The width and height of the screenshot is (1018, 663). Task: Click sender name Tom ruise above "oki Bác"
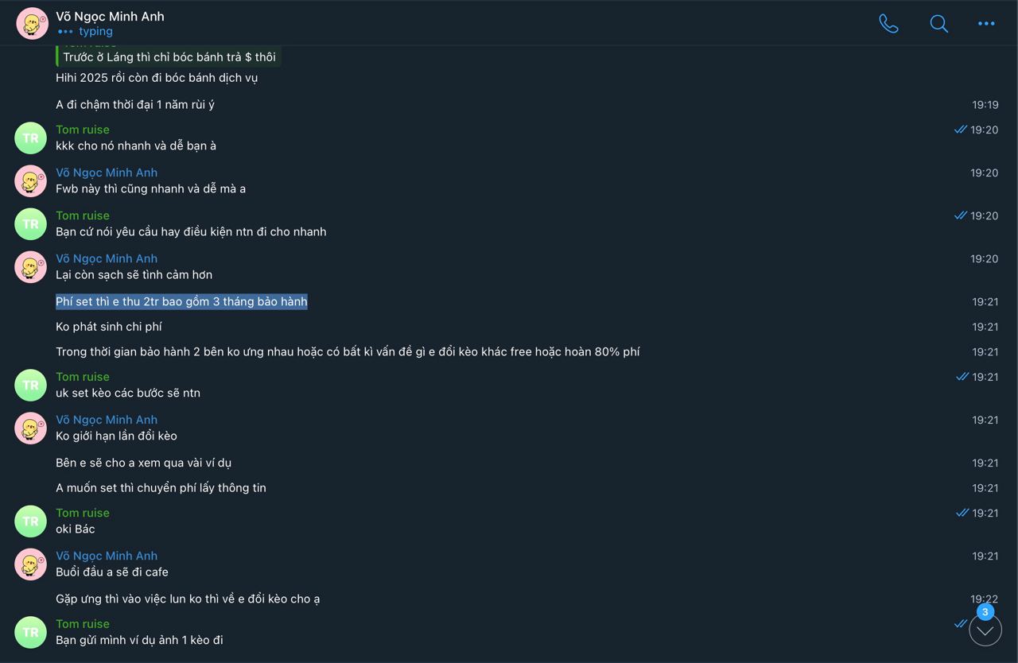click(83, 513)
